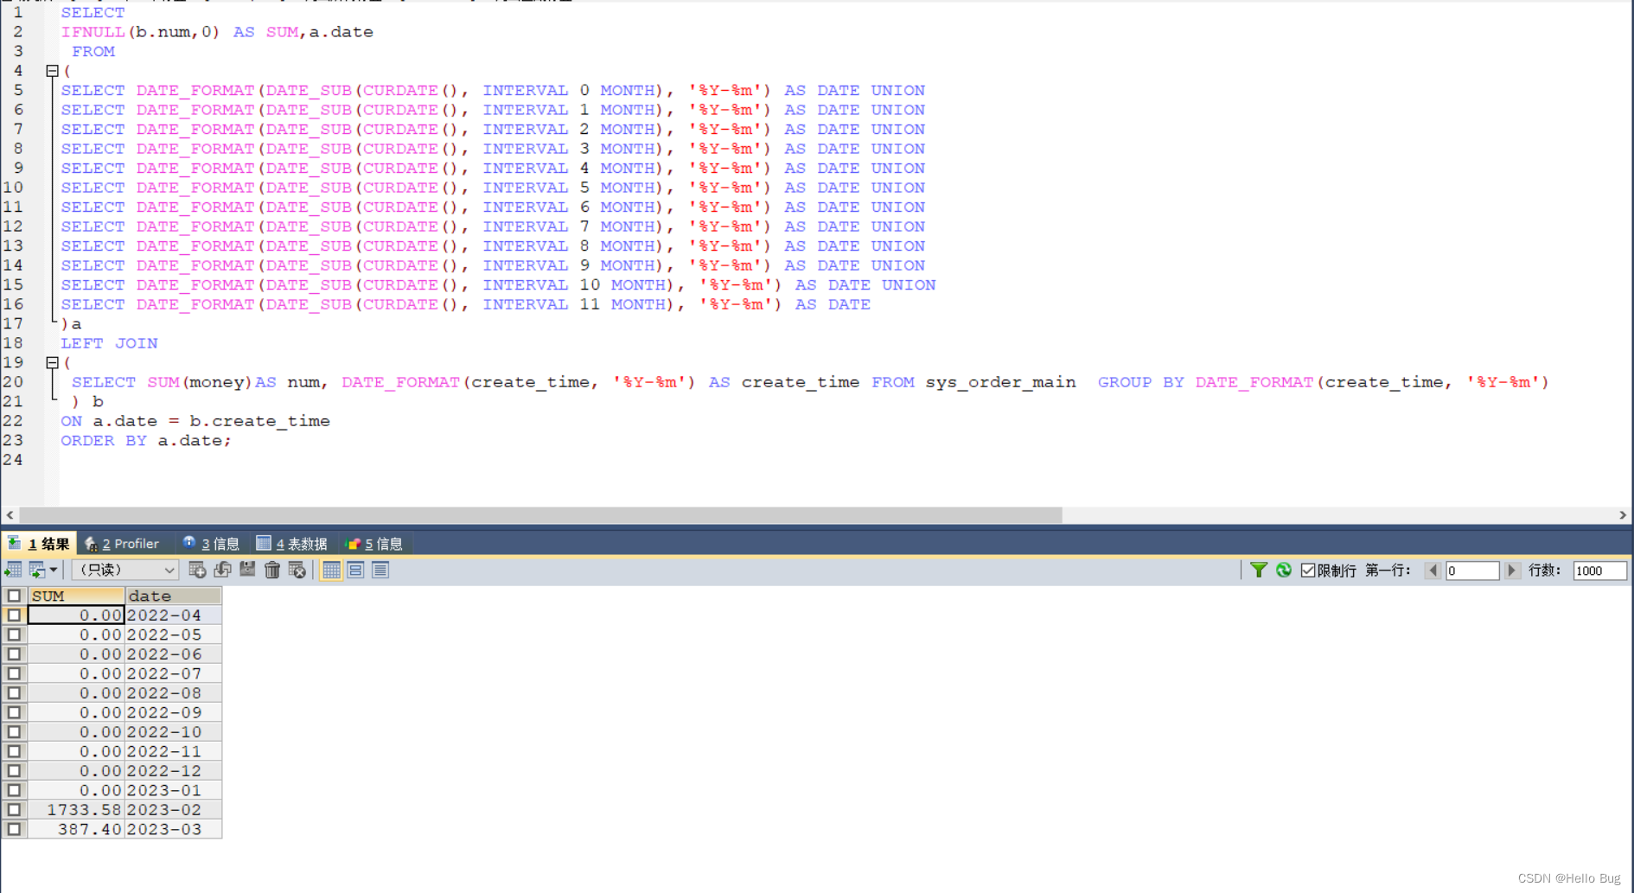Click the editor horizontal scrollbar thumb

point(540,515)
